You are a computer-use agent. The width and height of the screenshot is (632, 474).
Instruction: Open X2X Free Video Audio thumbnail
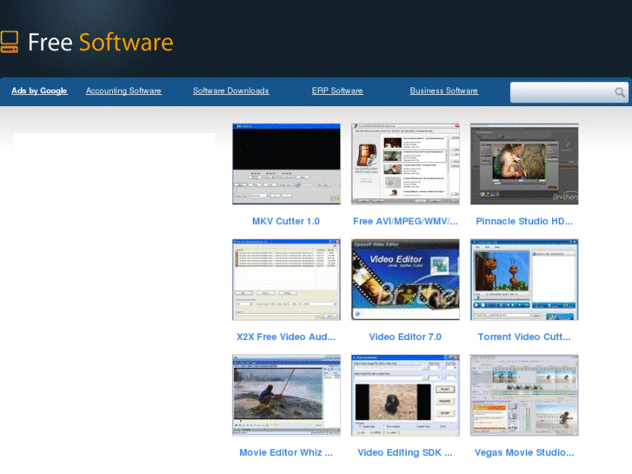click(x=286, y=279)
